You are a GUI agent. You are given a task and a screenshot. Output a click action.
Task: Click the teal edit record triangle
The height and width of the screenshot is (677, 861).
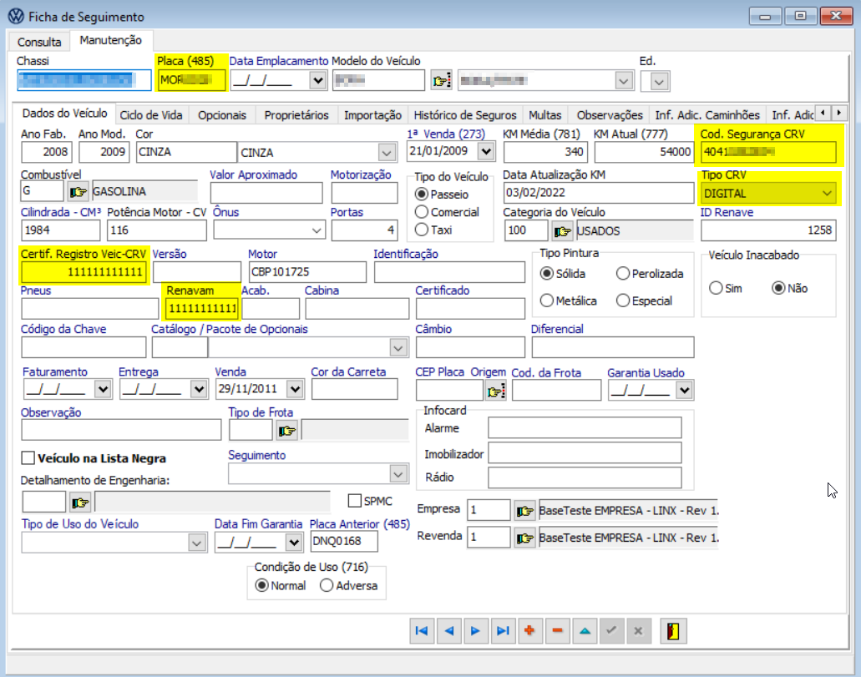point(584,631)
